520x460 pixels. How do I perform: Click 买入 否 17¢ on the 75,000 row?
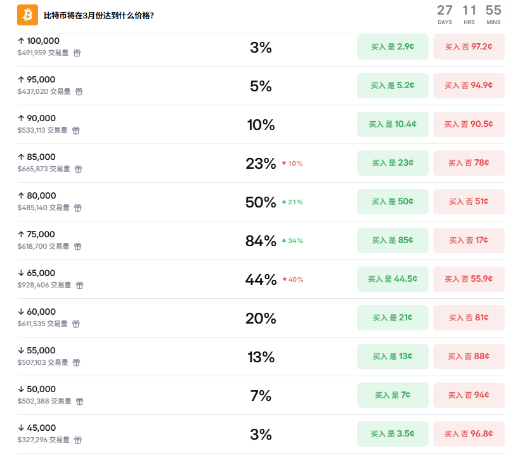[x=469, y=240]
